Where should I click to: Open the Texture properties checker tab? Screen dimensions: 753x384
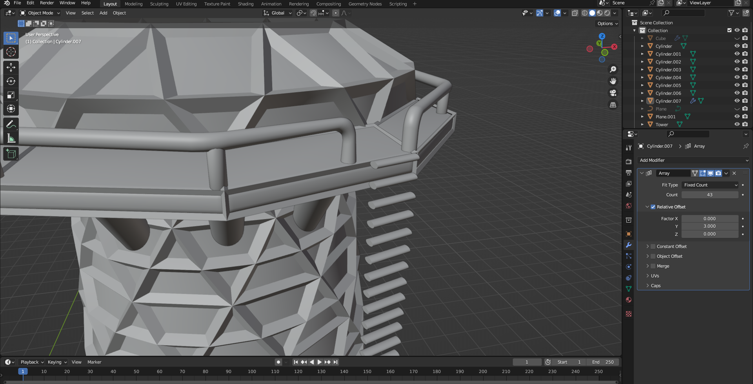tap(629, 314)
